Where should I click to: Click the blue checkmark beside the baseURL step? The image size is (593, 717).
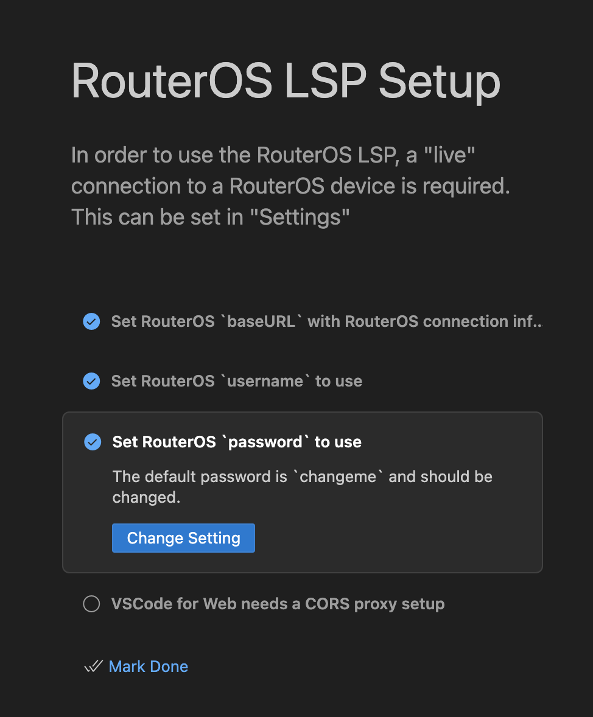pos(91,321)
